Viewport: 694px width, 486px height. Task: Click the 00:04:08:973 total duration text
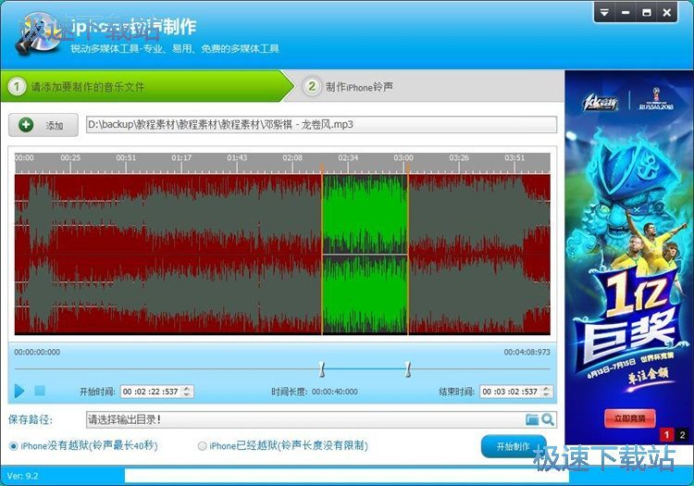tap(527, 353)
